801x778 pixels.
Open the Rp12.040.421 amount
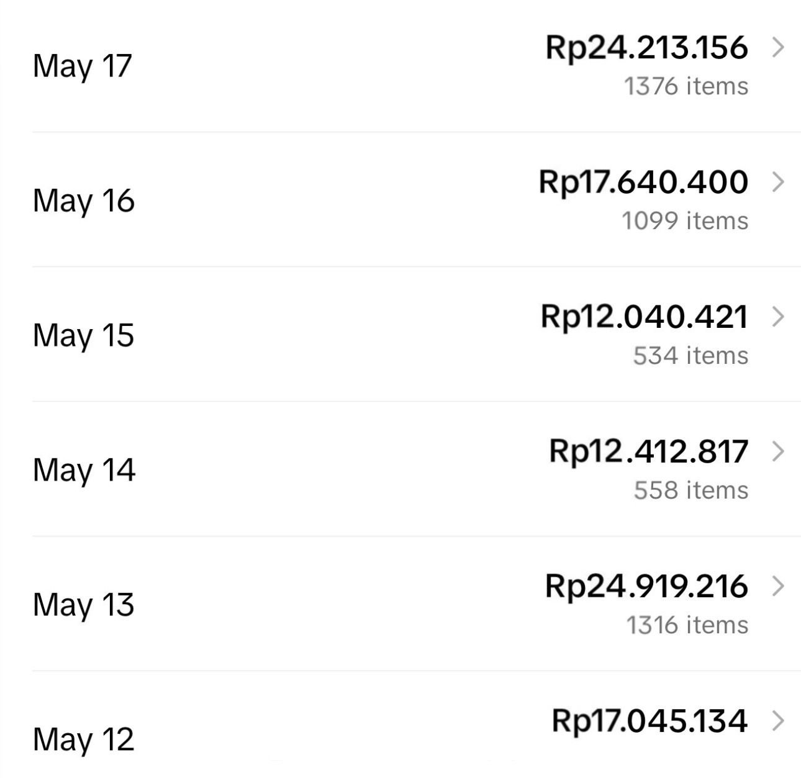(645, 317)
